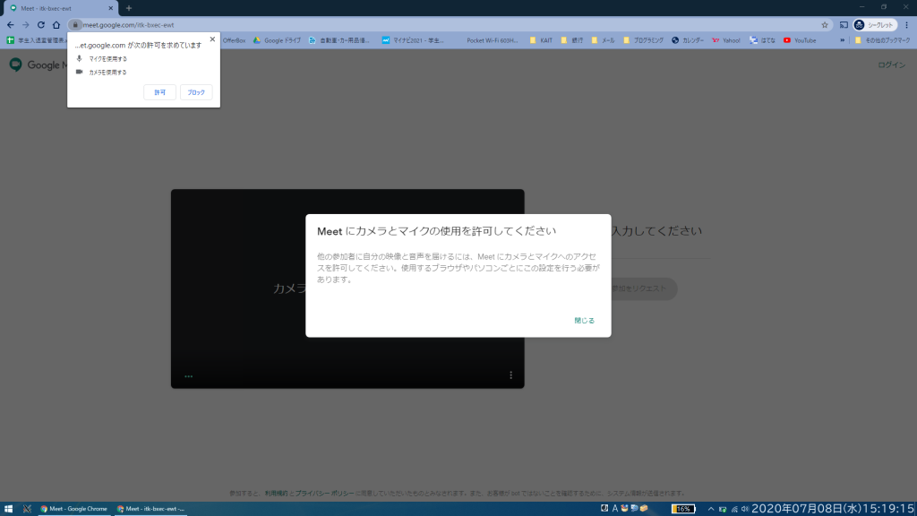Click the 利用規約 terms link
Image resolution: width=917 pixels, height=516 pixels.
(x=276, y=494)
